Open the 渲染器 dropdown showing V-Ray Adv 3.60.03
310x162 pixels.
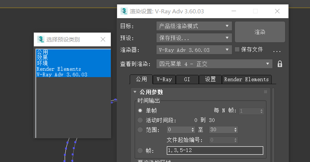194,50
